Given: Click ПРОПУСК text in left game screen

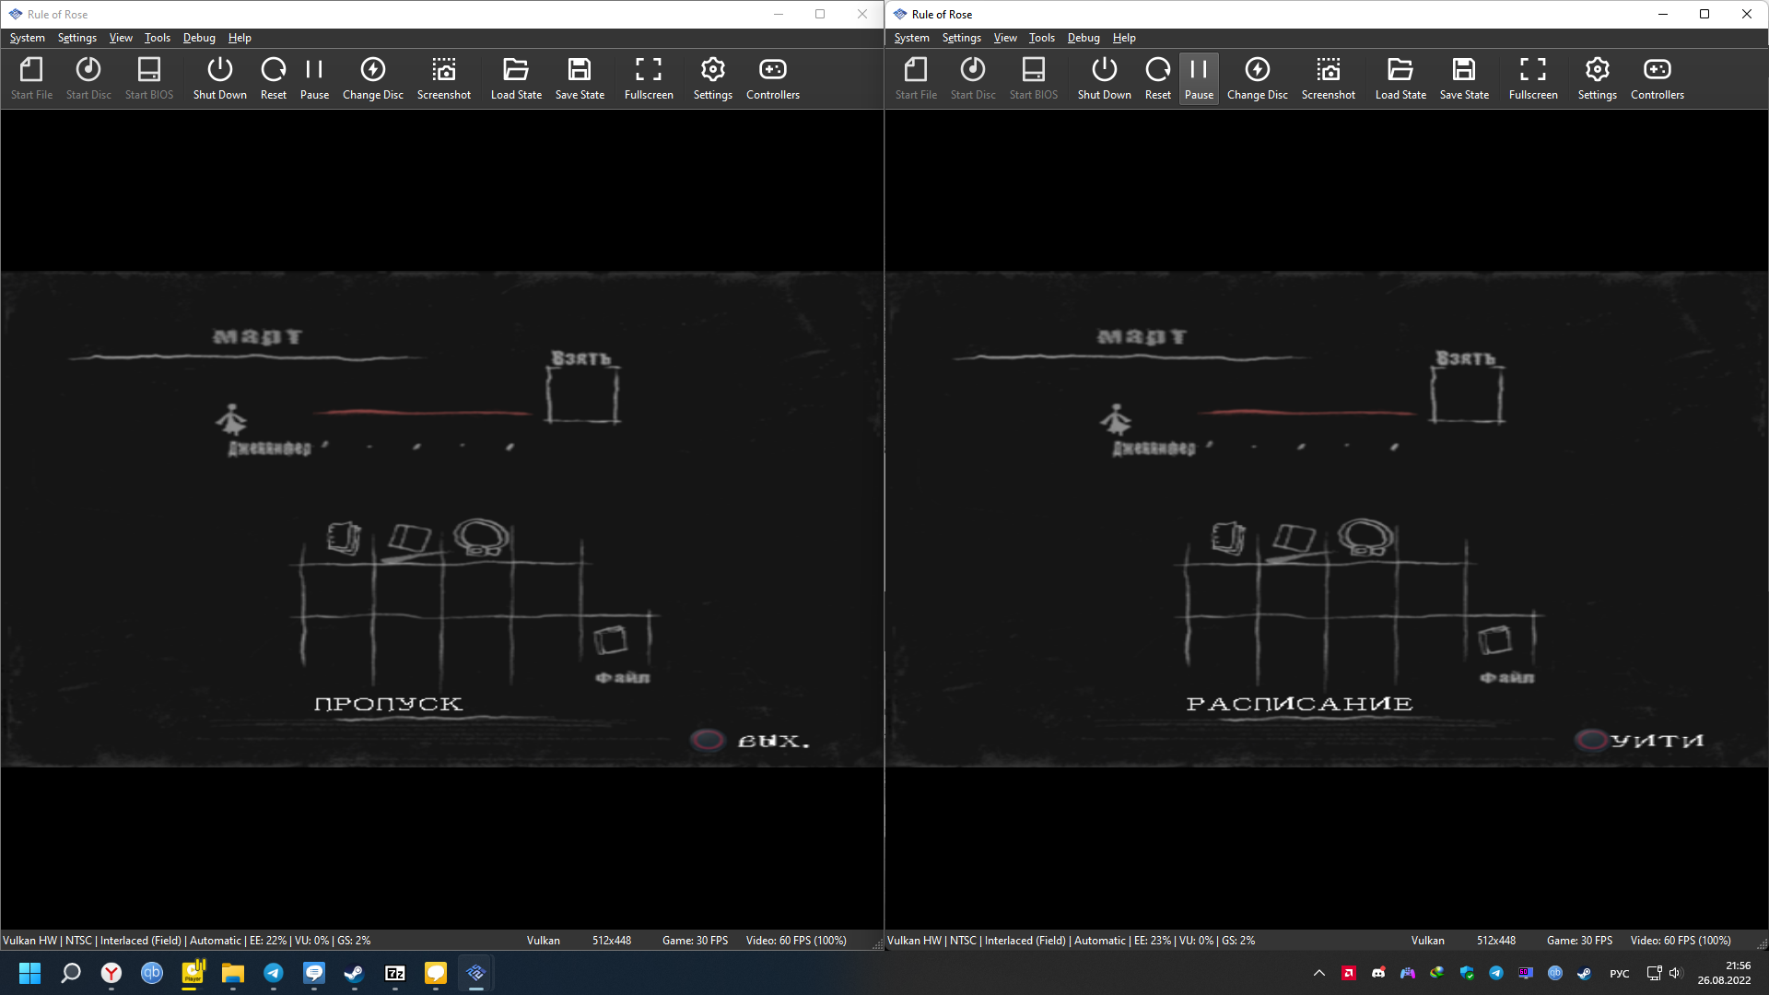Looking at the screenshot, I should 388,704.
